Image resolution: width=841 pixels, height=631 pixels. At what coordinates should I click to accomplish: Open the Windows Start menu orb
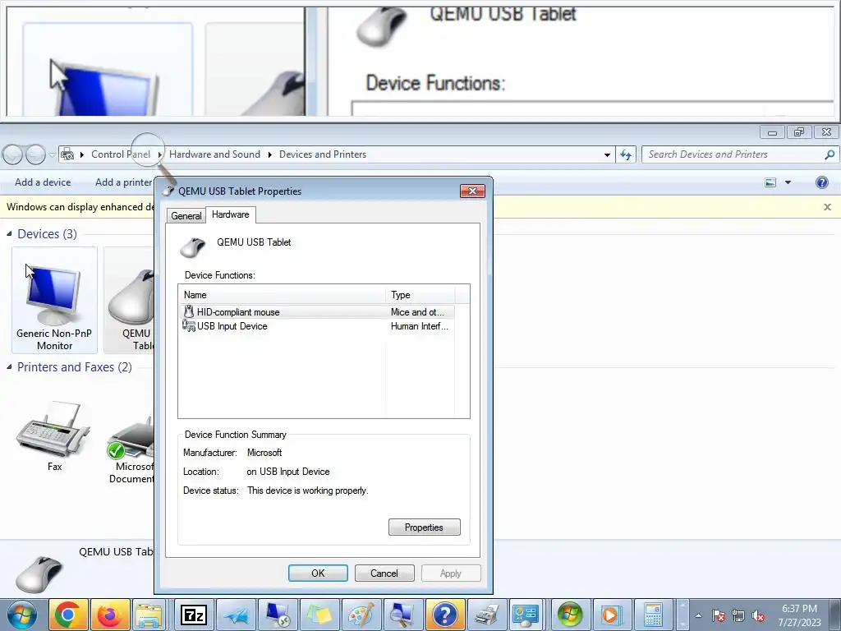click(22, 615)
